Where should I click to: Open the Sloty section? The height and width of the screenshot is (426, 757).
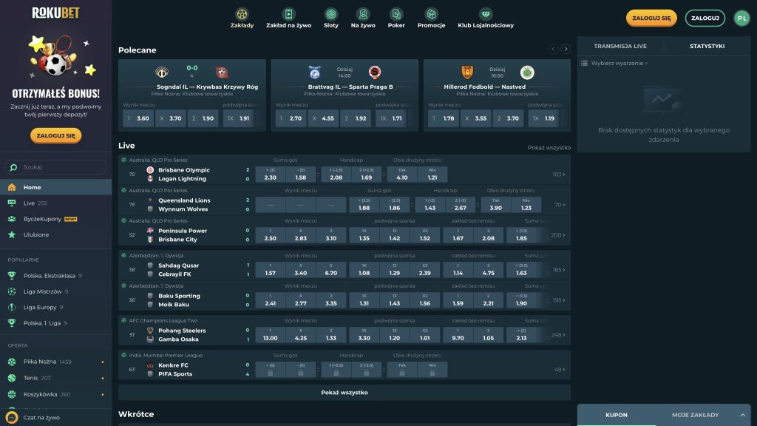[330, 18]
